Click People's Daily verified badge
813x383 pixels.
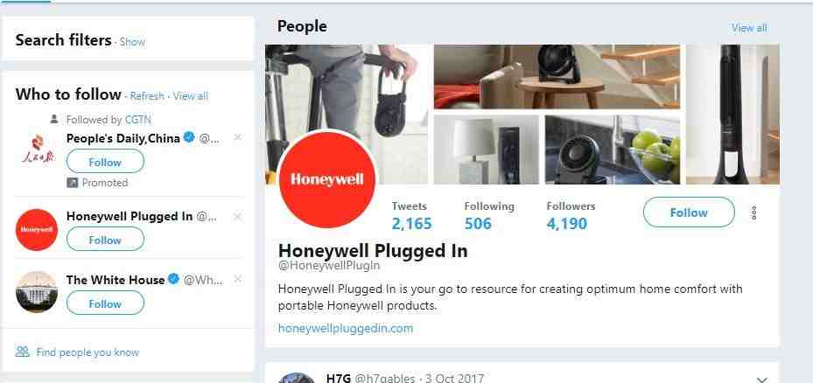189,138
